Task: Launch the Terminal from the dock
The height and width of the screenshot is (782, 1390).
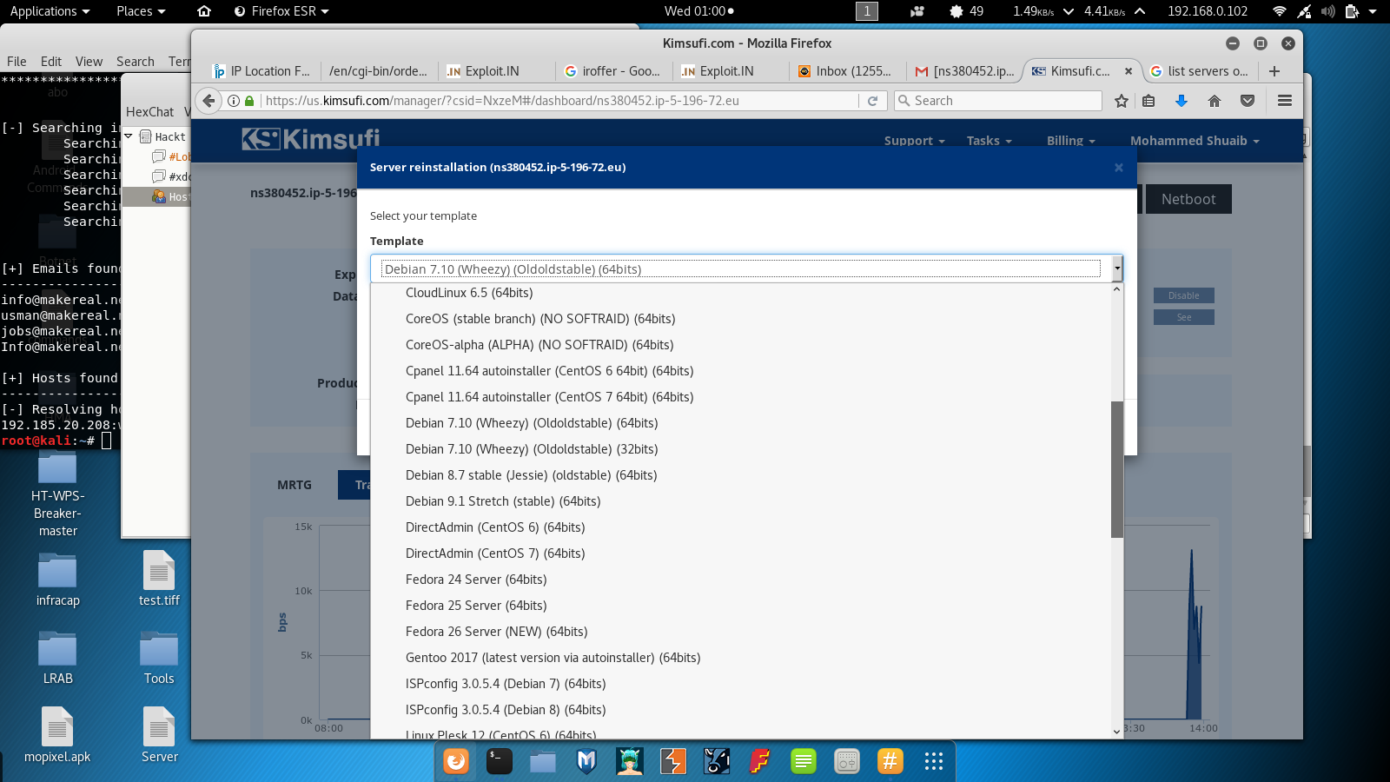Action: tap(500, 761)
